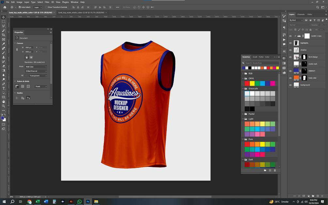Open Photoshop home screen icon
Viewport: 328px width, 205px height.
[x=5, y=7]
